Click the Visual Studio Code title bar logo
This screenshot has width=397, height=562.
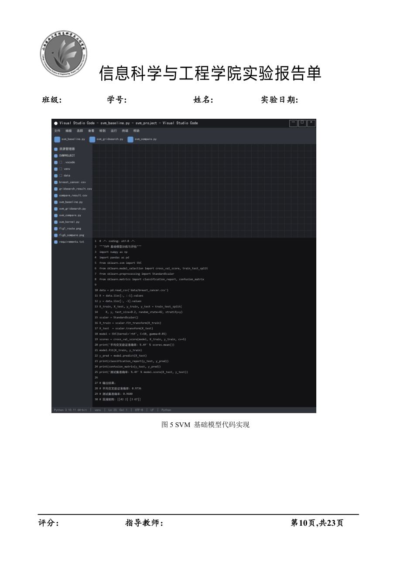[x=56, y=123]
